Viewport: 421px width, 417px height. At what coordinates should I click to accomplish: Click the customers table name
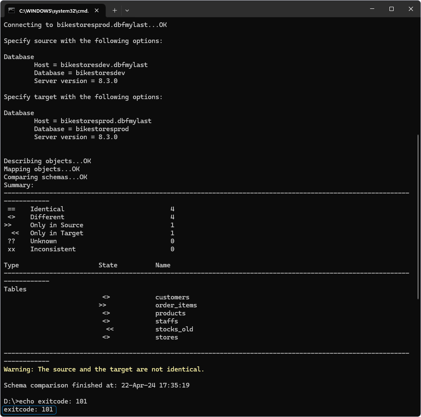coord(172,297)
